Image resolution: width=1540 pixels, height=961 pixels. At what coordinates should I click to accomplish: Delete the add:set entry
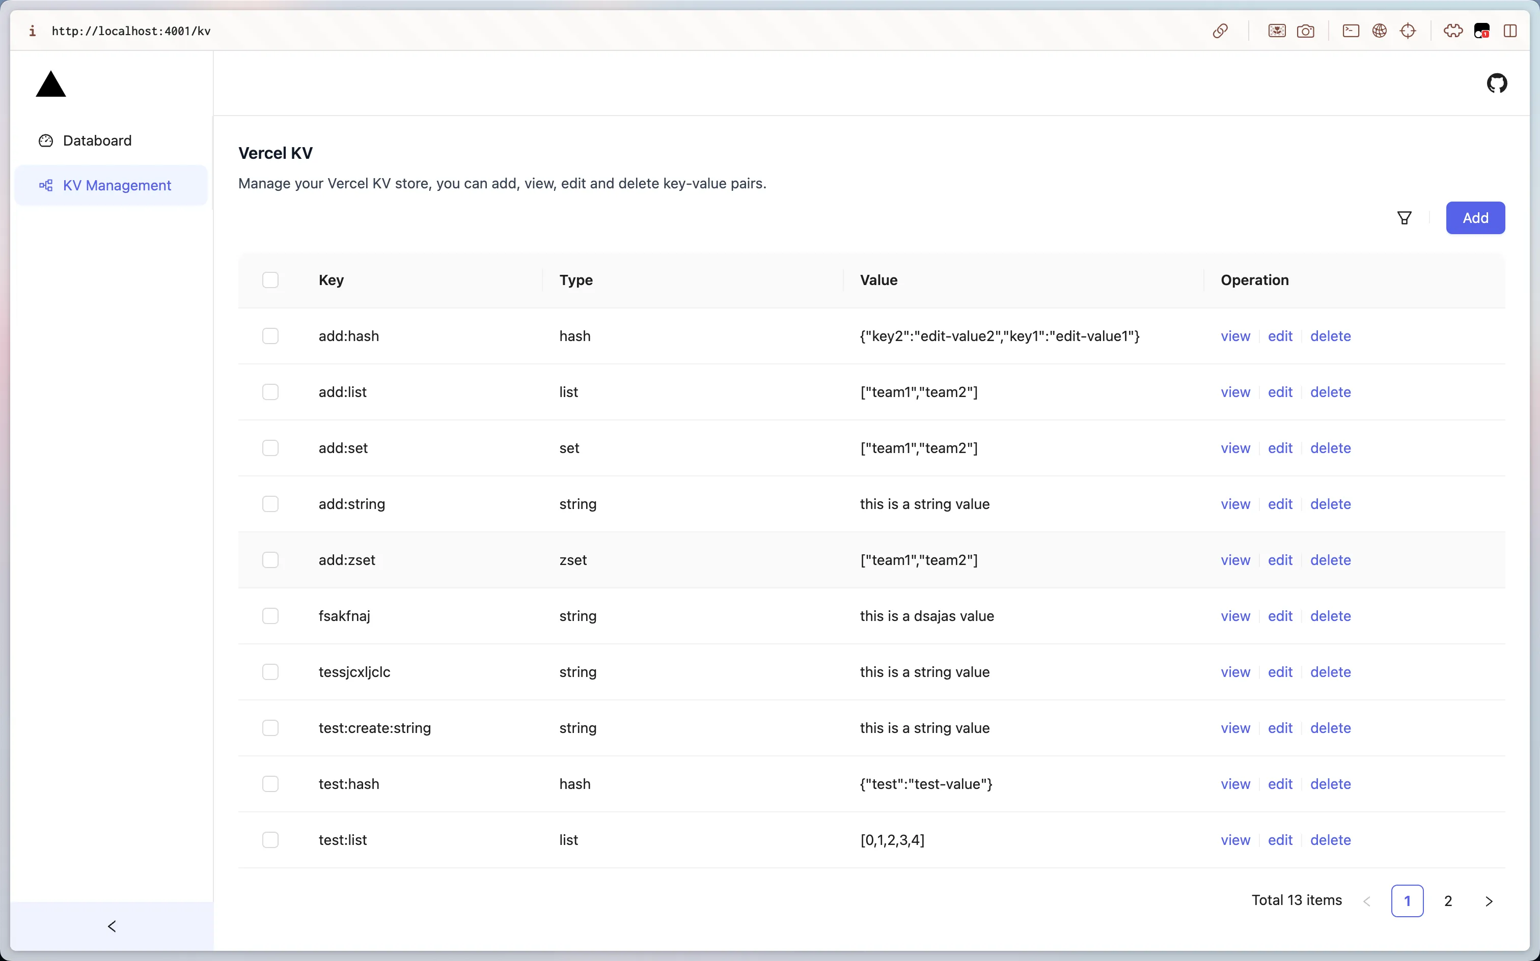tap(1330, 448)
